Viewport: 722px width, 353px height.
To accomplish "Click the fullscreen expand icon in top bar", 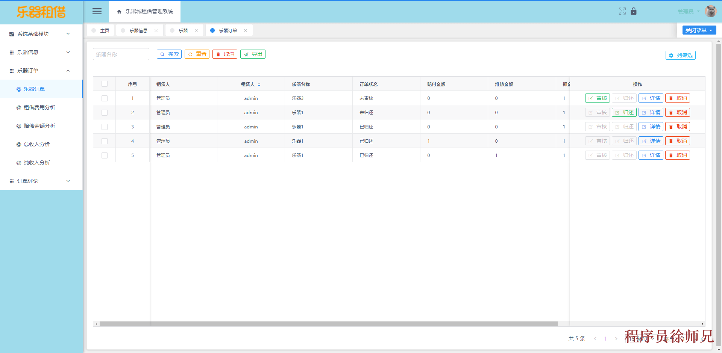I will click(622, 11).
